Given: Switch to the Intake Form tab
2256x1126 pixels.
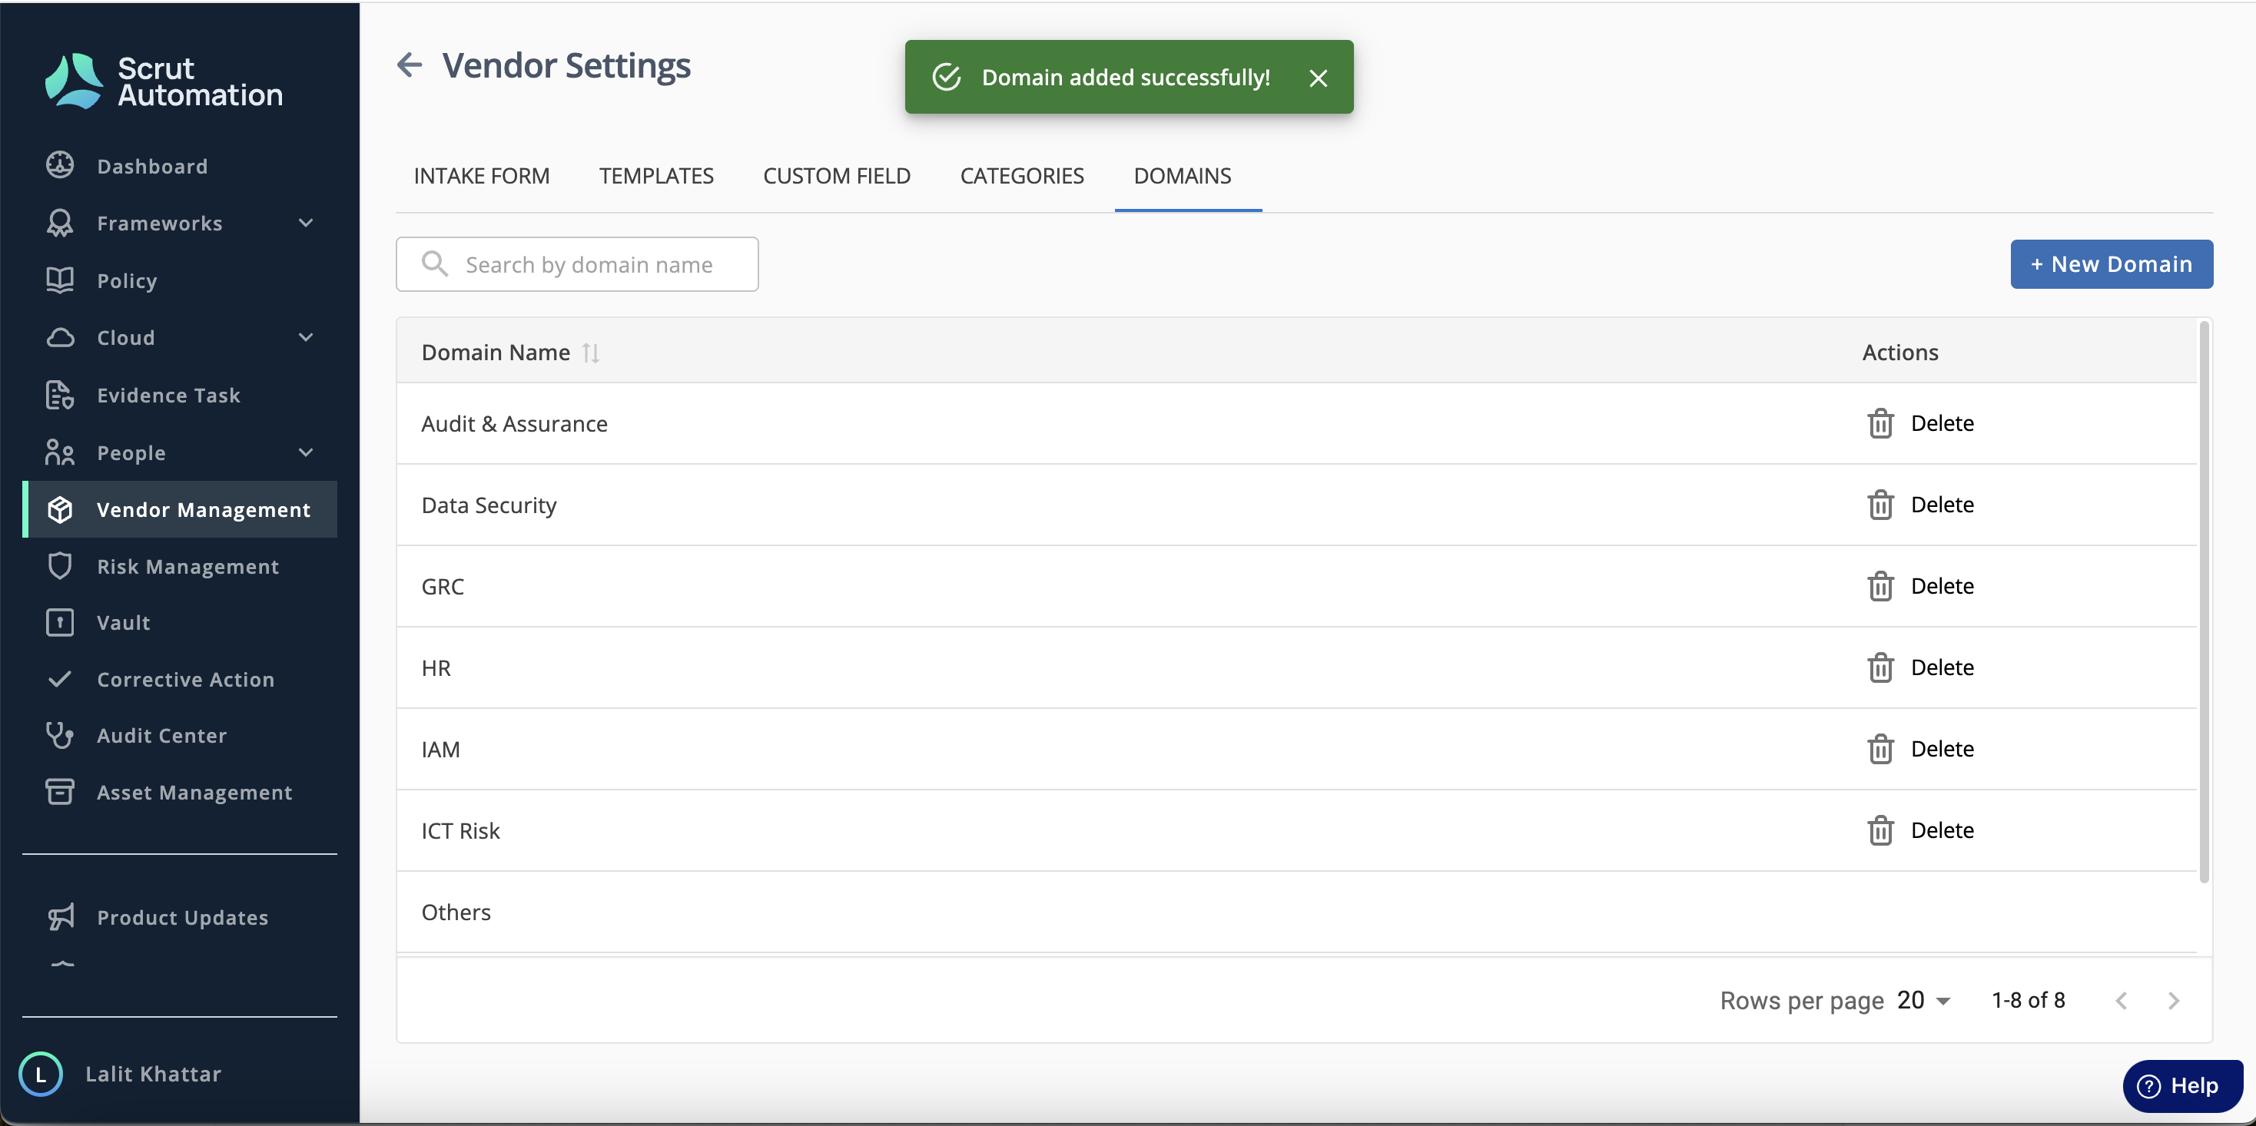Looking at the screenshot, I should pos(482,176).
